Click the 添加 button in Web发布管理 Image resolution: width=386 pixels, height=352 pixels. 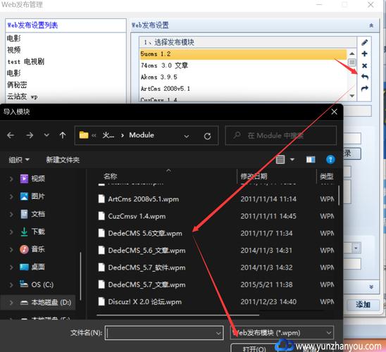click(x=363, y=305)
